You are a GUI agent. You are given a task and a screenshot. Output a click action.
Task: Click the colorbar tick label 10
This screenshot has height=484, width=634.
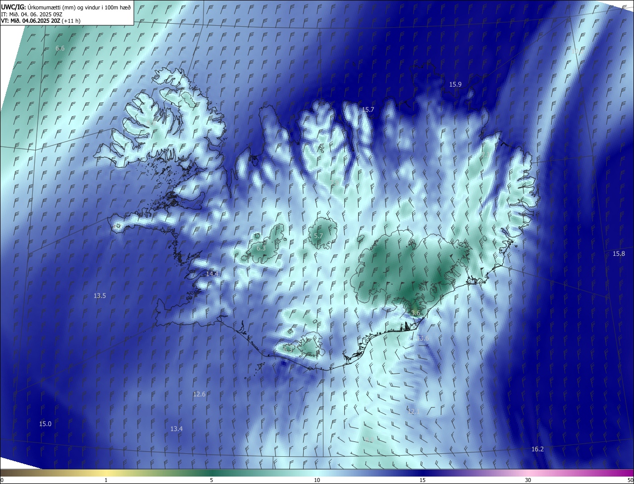(317, 480)
